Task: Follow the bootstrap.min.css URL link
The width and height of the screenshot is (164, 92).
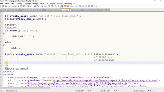Action: point(105,80)
